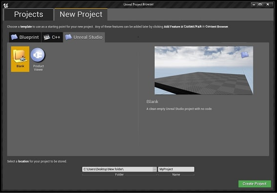Maximize the Unreal Project Browser window
Viewport: 277px width, 193px height.
(x=260, y=4)
